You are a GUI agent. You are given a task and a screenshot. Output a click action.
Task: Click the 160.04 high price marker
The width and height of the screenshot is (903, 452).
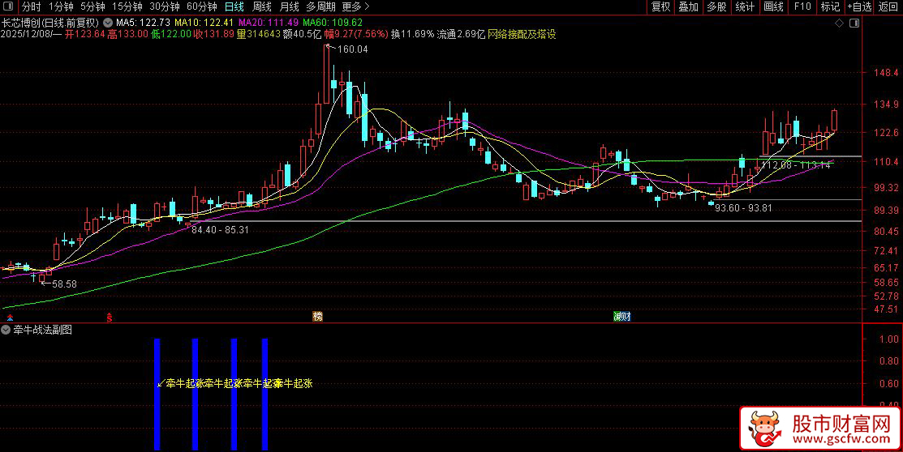352,49
